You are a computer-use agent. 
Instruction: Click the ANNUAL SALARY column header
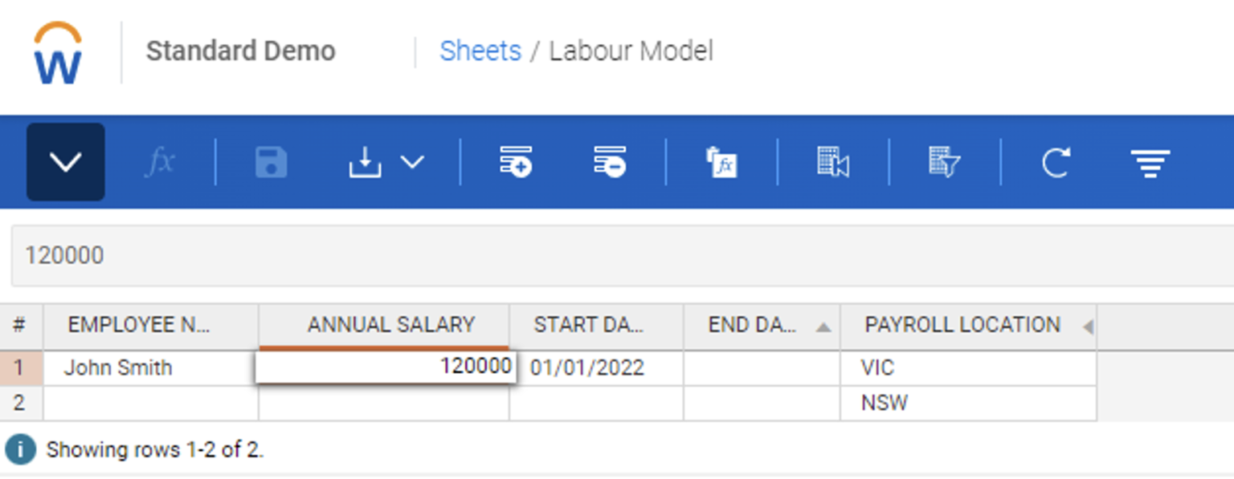(x=382, y=325)
